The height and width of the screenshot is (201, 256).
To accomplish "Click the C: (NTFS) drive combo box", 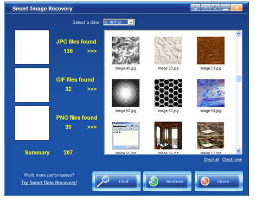I will tap(119, 22).
